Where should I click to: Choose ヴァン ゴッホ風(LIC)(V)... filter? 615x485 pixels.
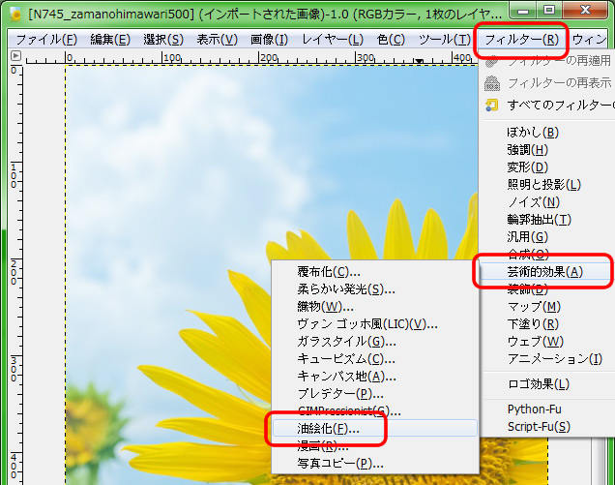click(x=375, y=324)
